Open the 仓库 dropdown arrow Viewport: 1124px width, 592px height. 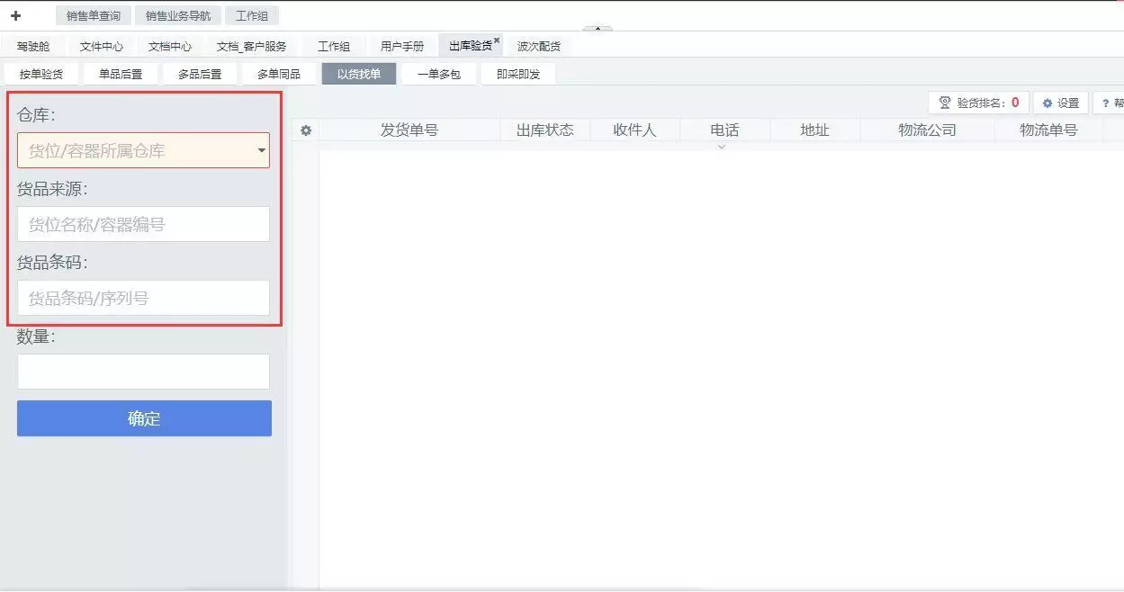[261, 151]
